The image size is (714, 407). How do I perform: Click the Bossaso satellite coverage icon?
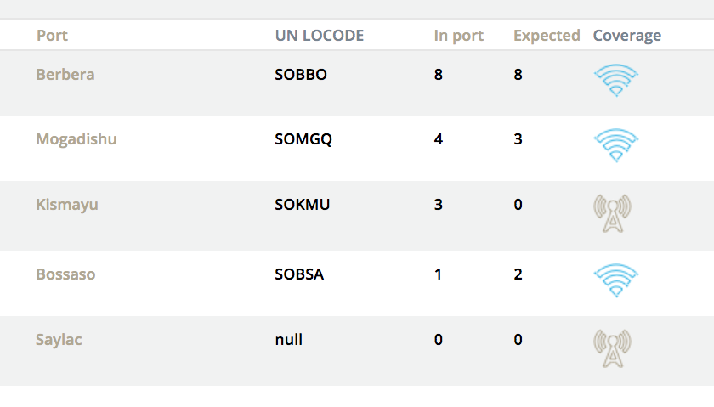[615, 280]
